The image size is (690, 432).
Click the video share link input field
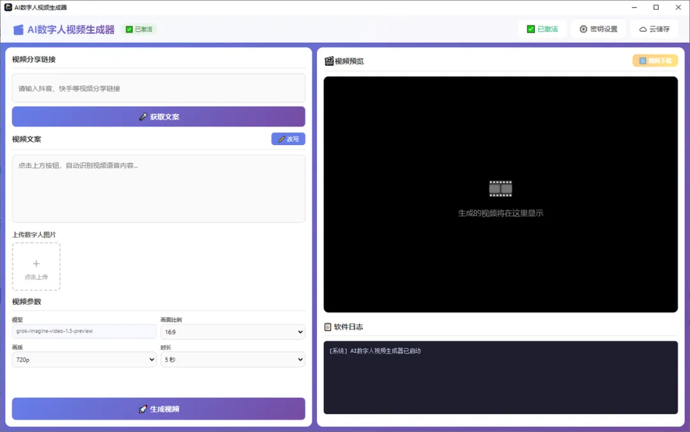pyautogui.click(x=158, y=89)
